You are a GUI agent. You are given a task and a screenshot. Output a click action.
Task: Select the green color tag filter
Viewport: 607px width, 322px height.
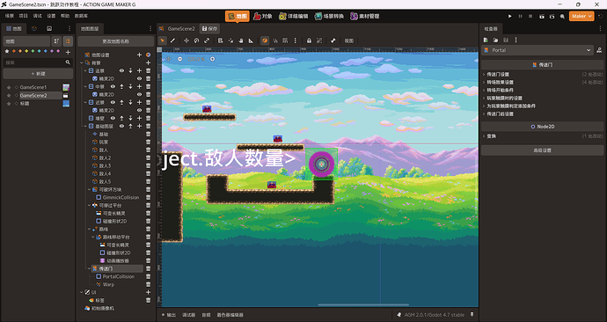33,51
